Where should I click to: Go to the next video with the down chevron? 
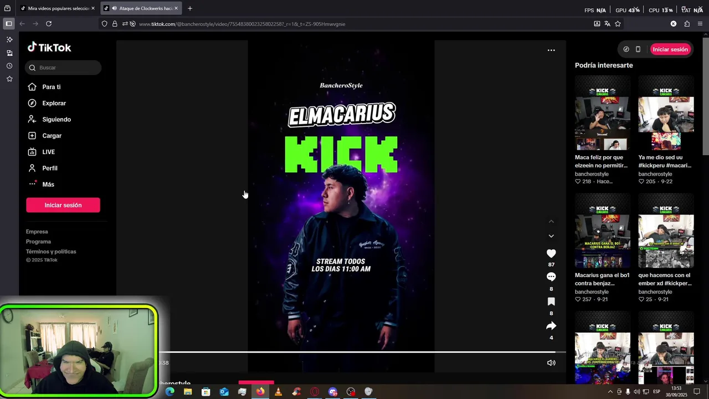pyautogui.click(x=551, y=236)
